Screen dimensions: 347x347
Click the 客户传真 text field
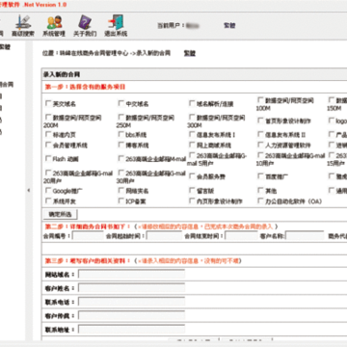click(x=132, y=315)
